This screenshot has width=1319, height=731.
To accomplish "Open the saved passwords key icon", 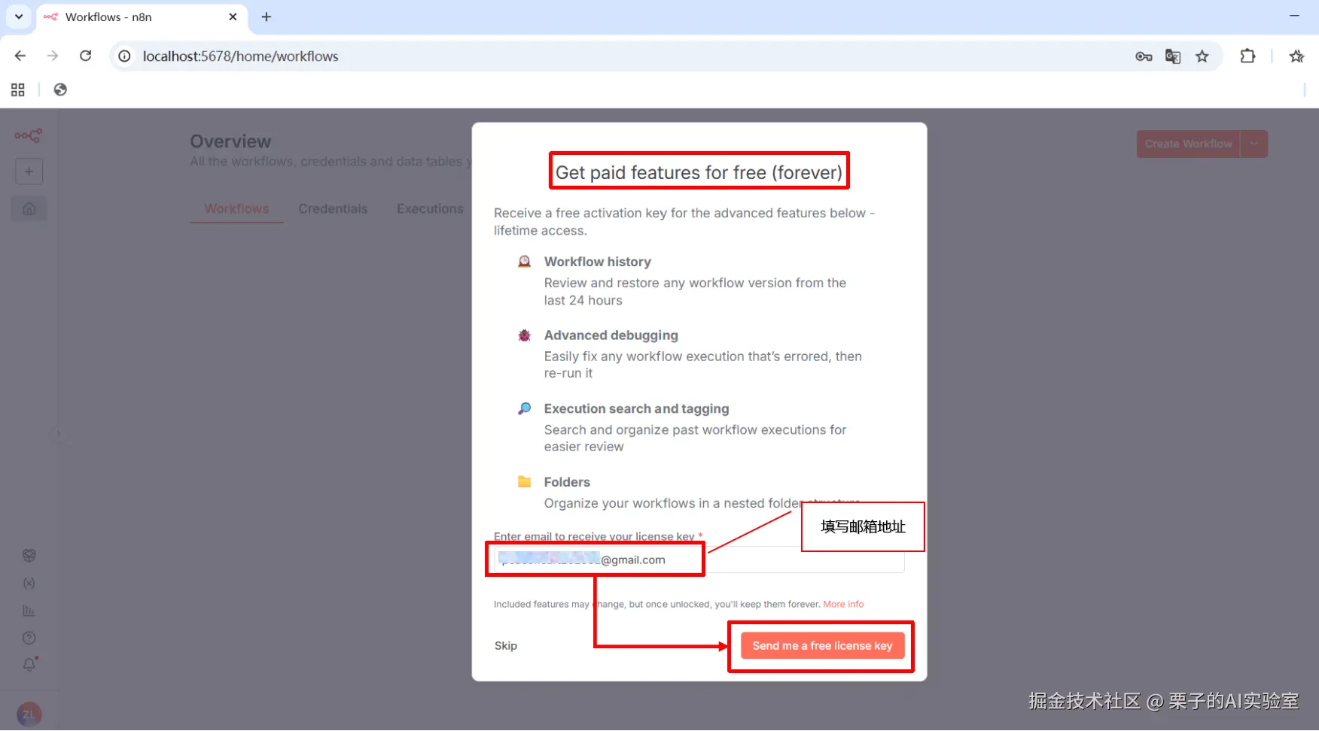I will (1144, 56).
